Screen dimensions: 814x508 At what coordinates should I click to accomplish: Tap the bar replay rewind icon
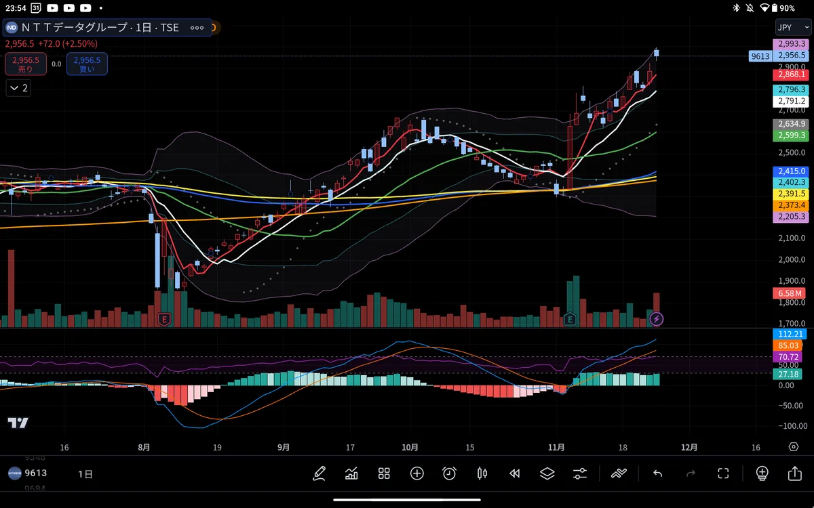click(515, 473)
